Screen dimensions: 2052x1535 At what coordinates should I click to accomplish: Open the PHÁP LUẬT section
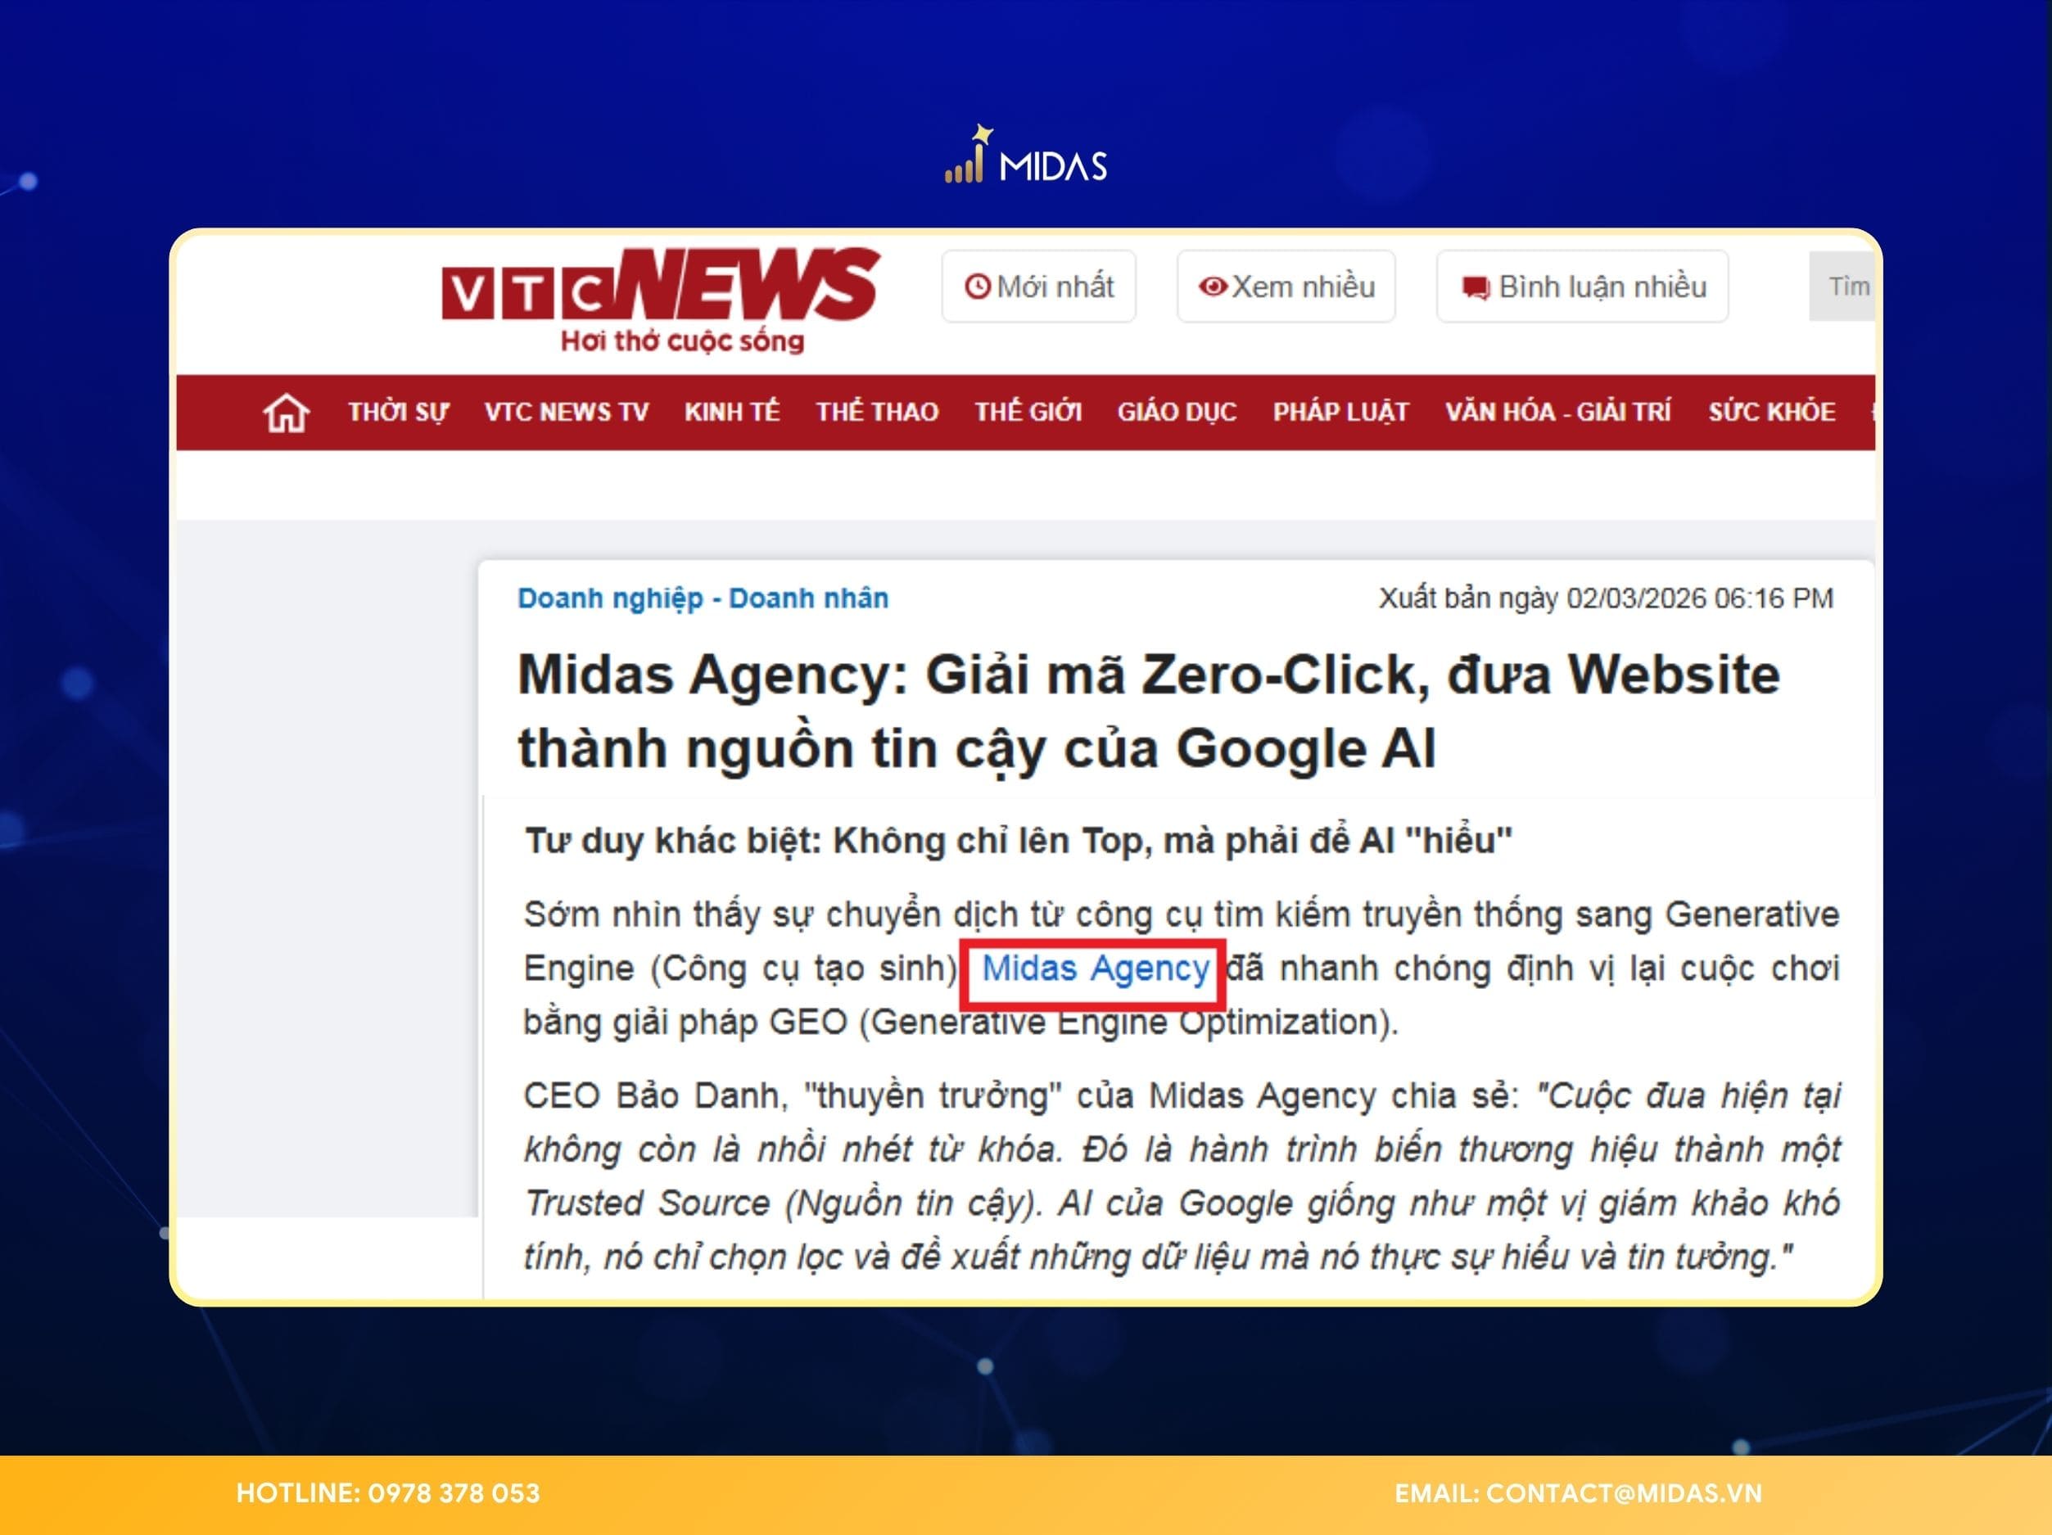[1340, 412]
